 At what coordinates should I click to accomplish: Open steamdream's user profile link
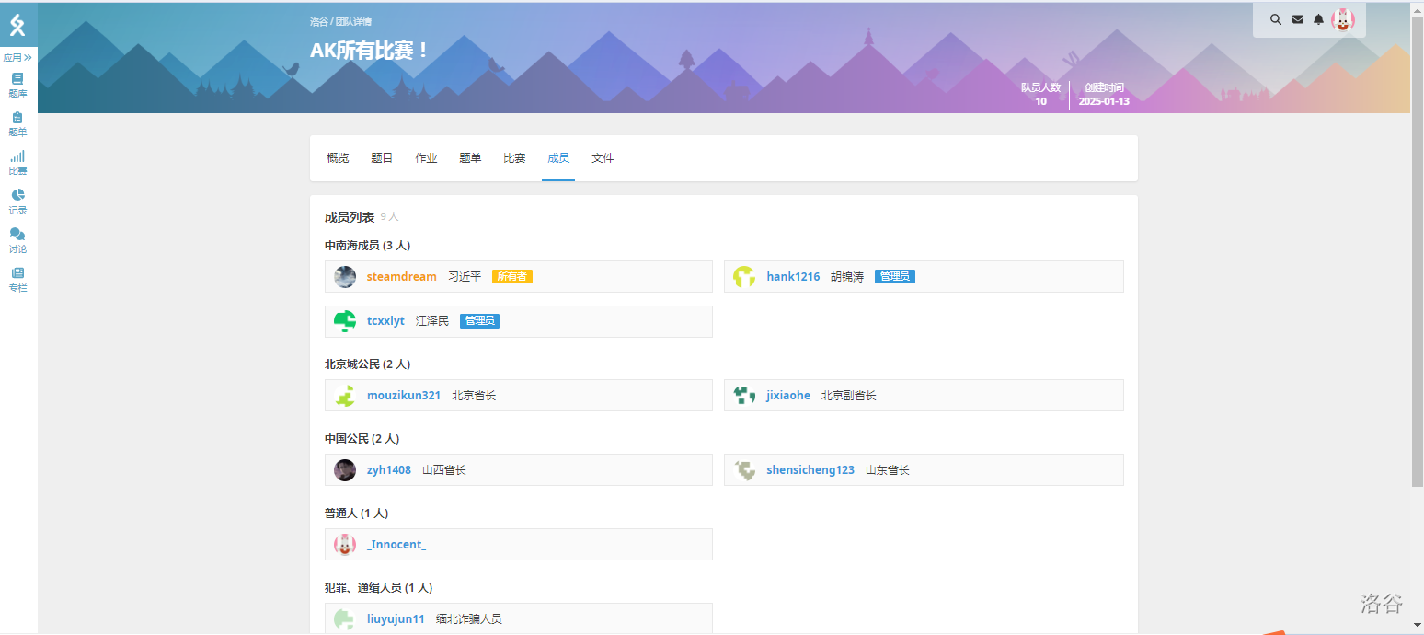coord(401,276)
